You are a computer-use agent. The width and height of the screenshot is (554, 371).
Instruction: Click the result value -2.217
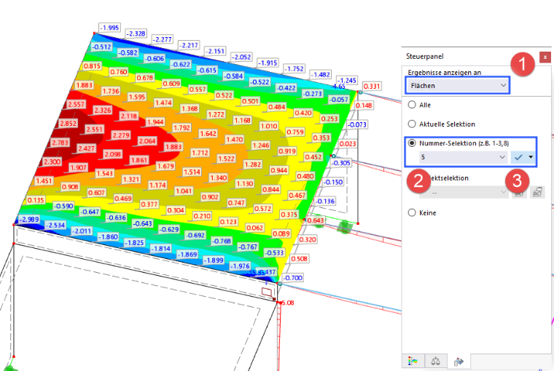click(x=189, y=45)
